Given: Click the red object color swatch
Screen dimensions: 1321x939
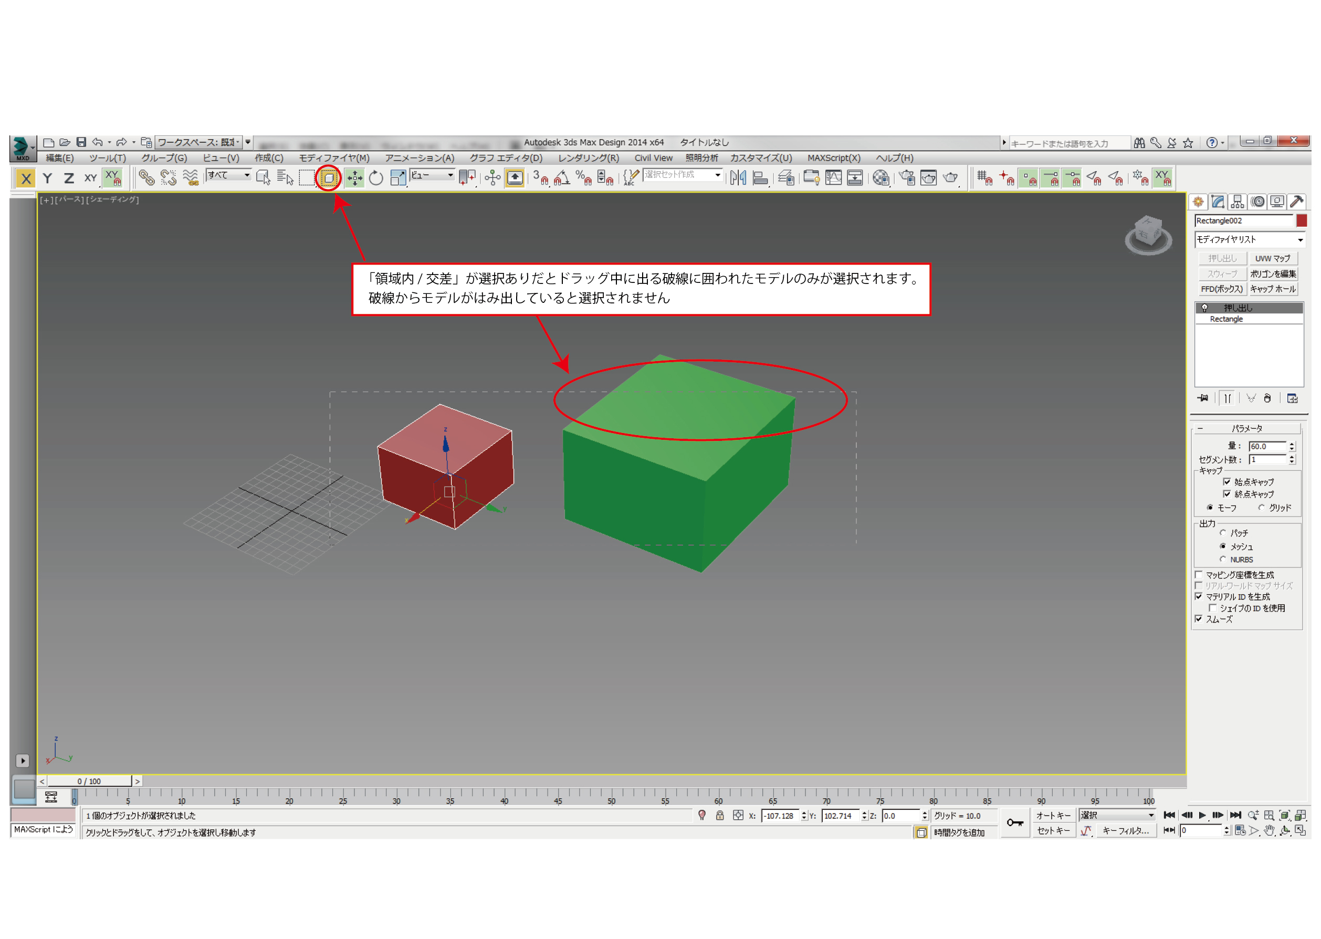Looking at the screenshot, I should click(1302, 221).
